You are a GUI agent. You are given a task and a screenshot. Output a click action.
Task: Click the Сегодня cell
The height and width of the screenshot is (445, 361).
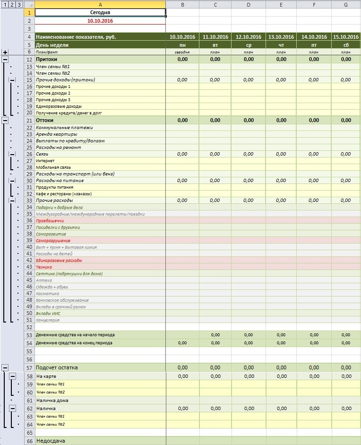(x=100, y=12)
